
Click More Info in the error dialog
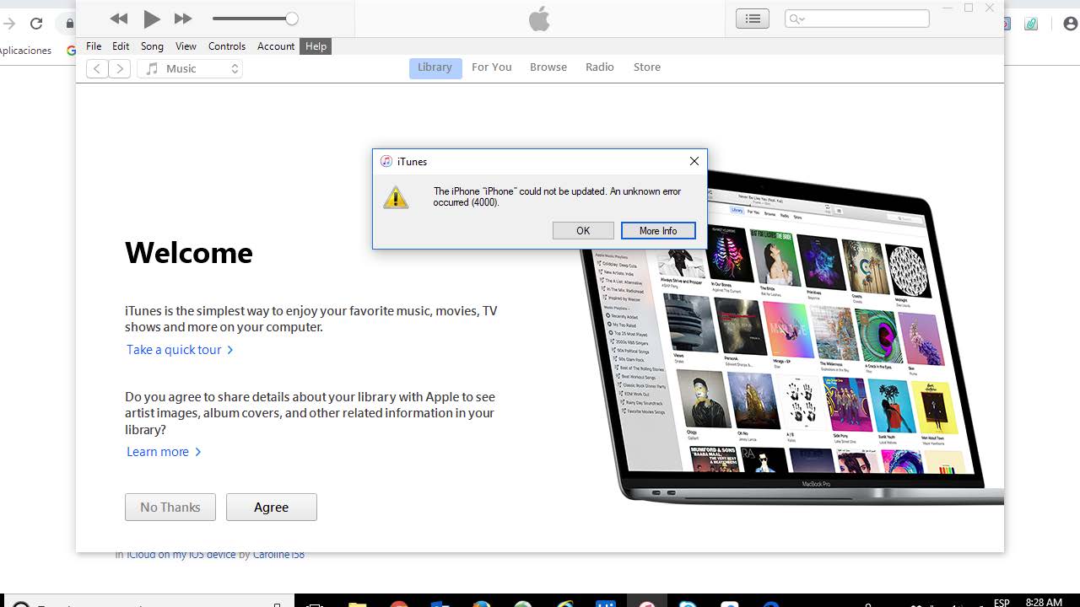click(x=658, y=231)
